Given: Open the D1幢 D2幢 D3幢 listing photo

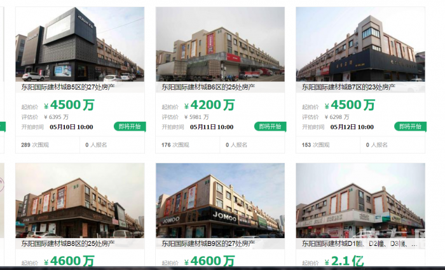Looking at the screenshot, I should tap(360, 201).
